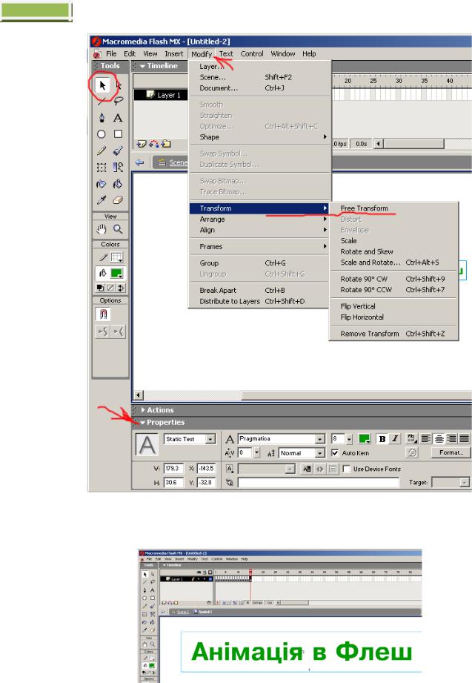Select the Text tool
Screen dimensions: 472x683
tap(118, 118)
